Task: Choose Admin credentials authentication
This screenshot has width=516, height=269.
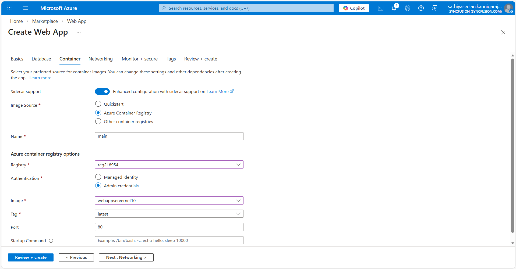Action: click(x=98, y=185)
